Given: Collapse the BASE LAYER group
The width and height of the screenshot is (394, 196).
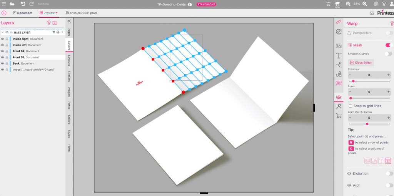Looking at the screenshot, I should [x=3, y=32].
